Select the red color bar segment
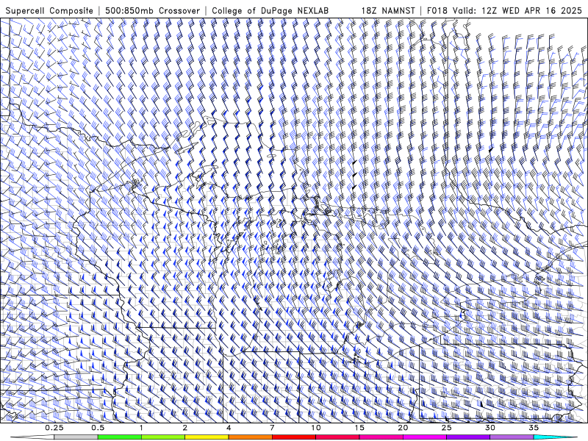Screen dimensions: 588x441 [x=293, y=437]
